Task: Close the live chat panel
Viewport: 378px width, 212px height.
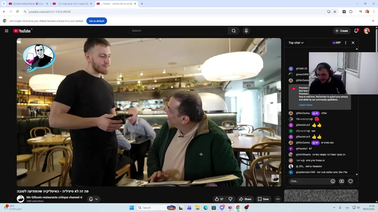Action: [x=353, y=43]
